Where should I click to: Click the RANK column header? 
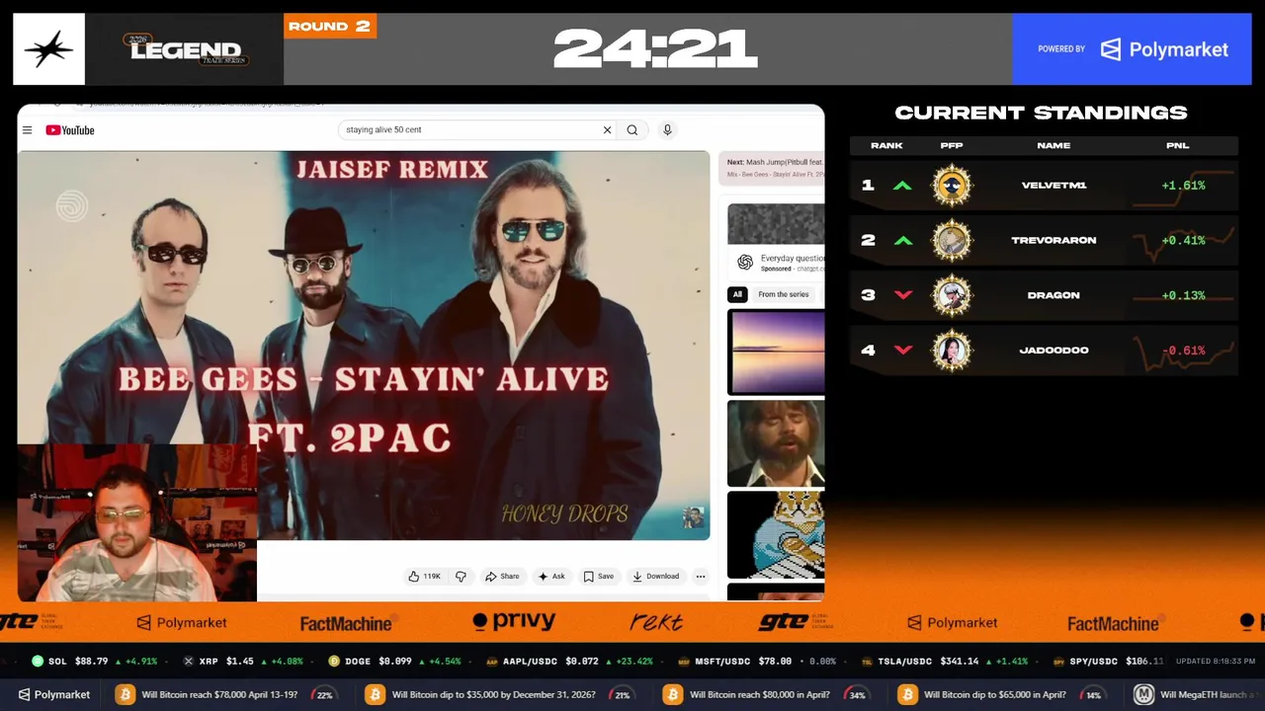[886, 145]
